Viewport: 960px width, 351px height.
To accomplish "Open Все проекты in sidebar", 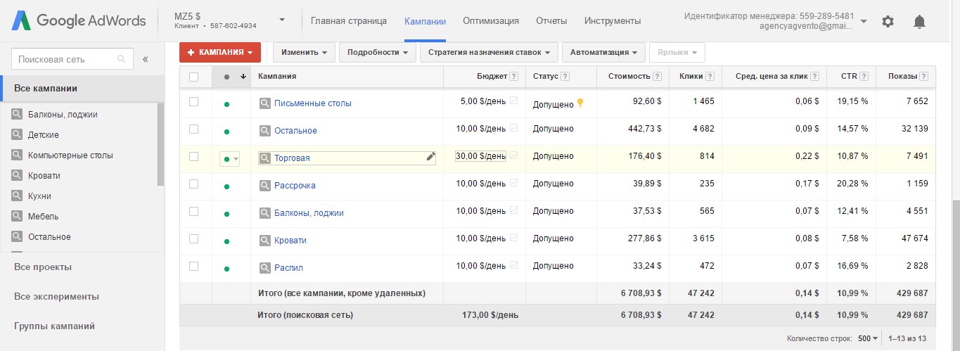I will (x=43, y=267).
